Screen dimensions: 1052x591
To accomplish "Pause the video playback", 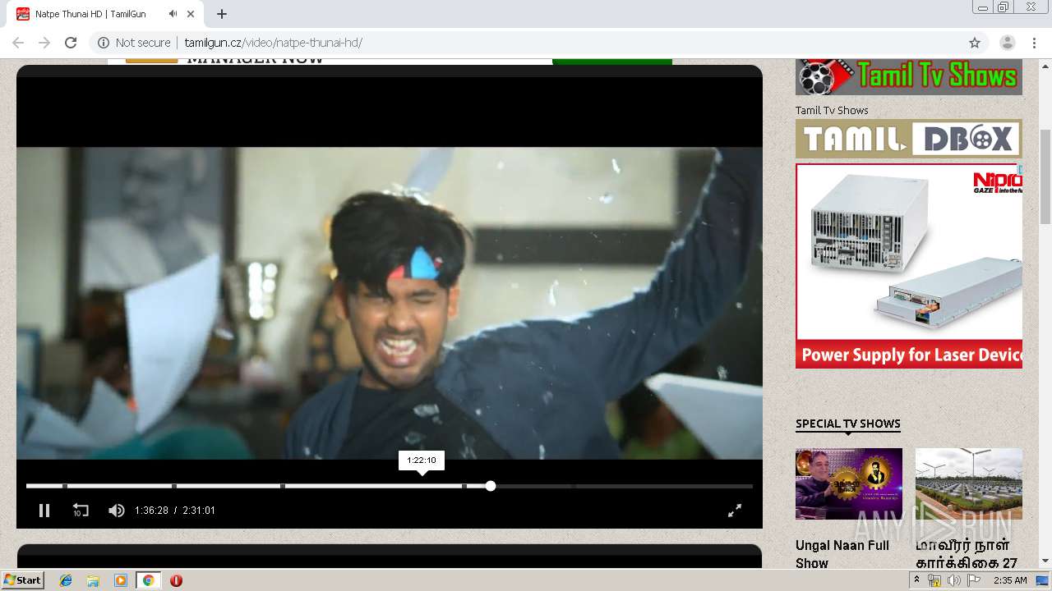I will (x=44, y=511).
